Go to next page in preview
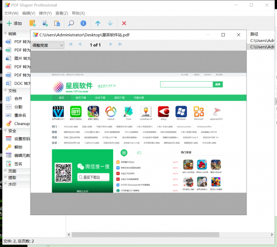This screenshot has height=247, width=277. coord(111,44)
